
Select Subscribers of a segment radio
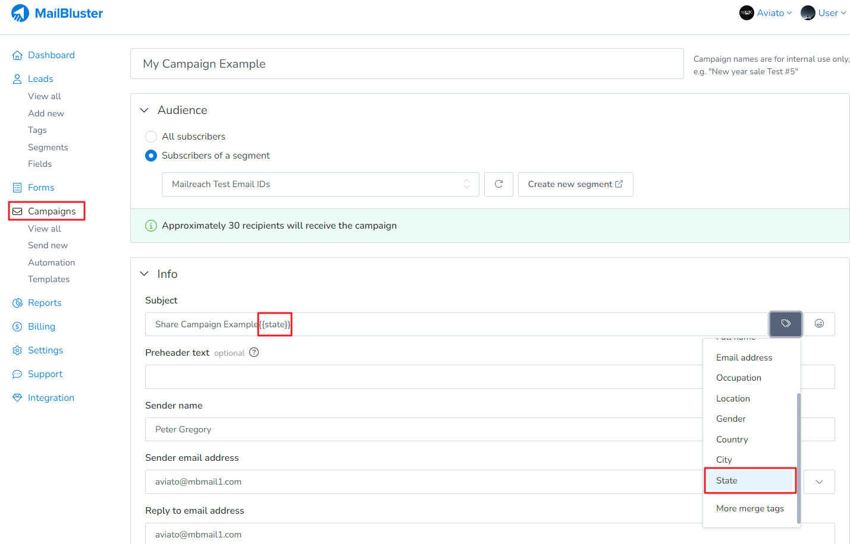(151, 156)
